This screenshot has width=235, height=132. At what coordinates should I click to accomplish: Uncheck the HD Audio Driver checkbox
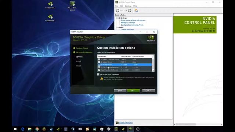[99, 65]
